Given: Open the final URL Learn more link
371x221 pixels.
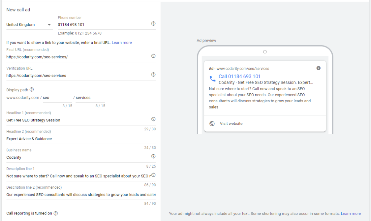Looking at the screenshot, I should (x=122, y=43).
